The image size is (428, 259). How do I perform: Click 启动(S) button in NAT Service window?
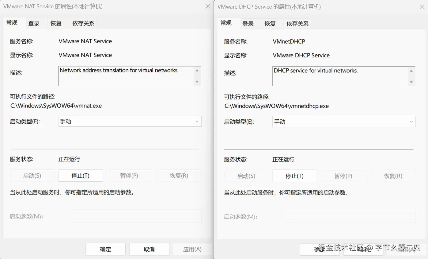(32, 176)
